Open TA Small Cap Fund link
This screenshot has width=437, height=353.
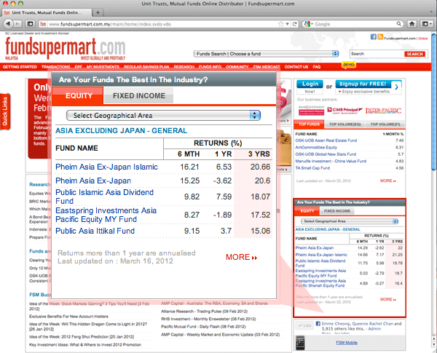pyautogui.click(x=312, y=168)
